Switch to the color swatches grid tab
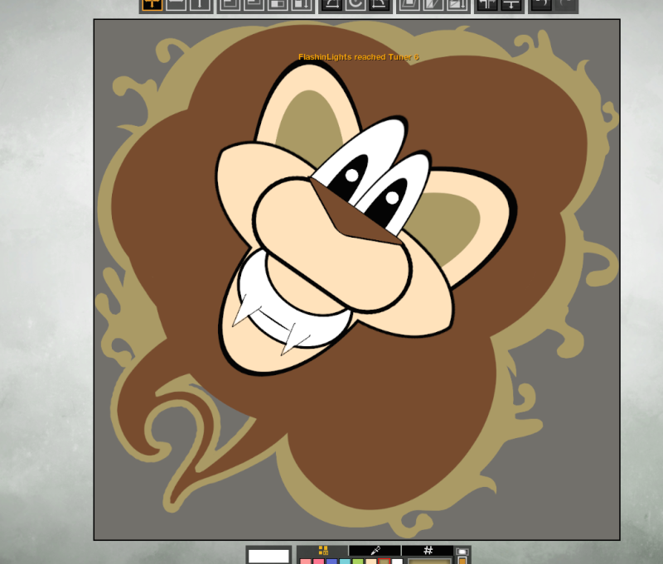 (322, 550)
